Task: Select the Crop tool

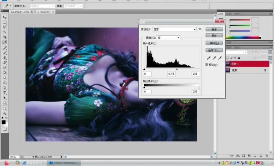Action: [5, 37]
